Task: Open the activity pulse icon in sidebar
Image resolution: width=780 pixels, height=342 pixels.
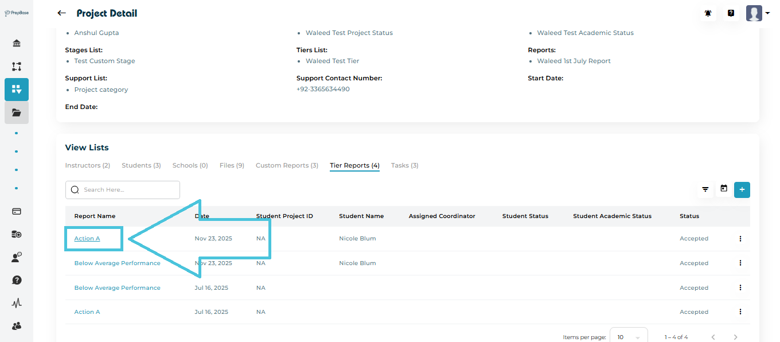Action: click(x=17, y=303)
